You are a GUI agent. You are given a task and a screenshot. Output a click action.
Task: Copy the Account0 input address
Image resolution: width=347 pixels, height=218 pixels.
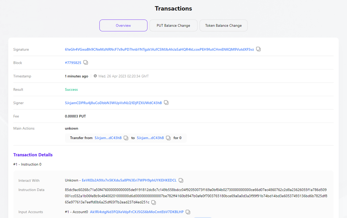coord(188,212)
